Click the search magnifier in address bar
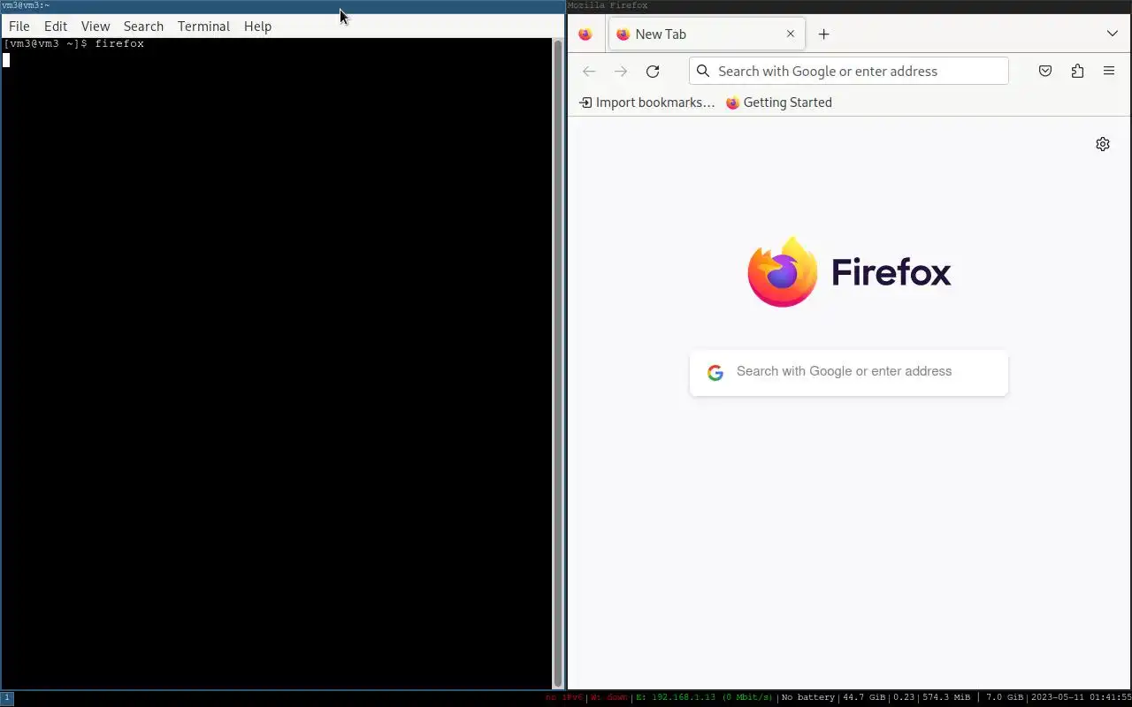The image size is (1132, 707). [x=703, y=72]
